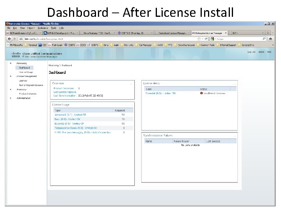Open the View menu
The height and width of the screenshot is (211, 281).
coord(22,28)
